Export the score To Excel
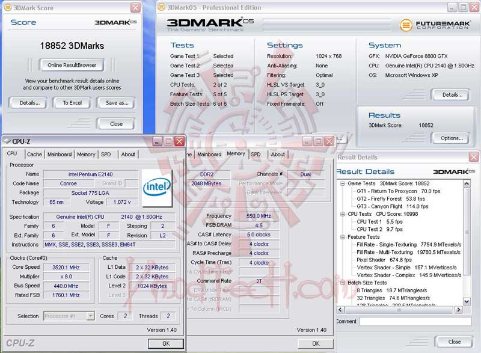Screen dimensions: 481x353 pyautogui.click(x=72, y=103)
